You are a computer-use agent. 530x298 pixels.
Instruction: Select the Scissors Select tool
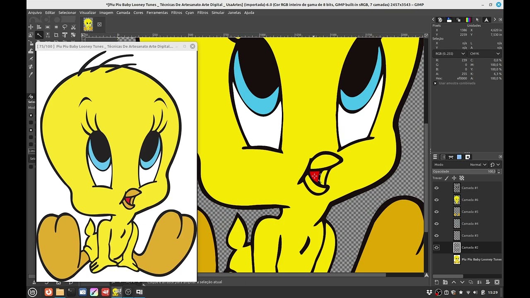click(x=73, y=27)
